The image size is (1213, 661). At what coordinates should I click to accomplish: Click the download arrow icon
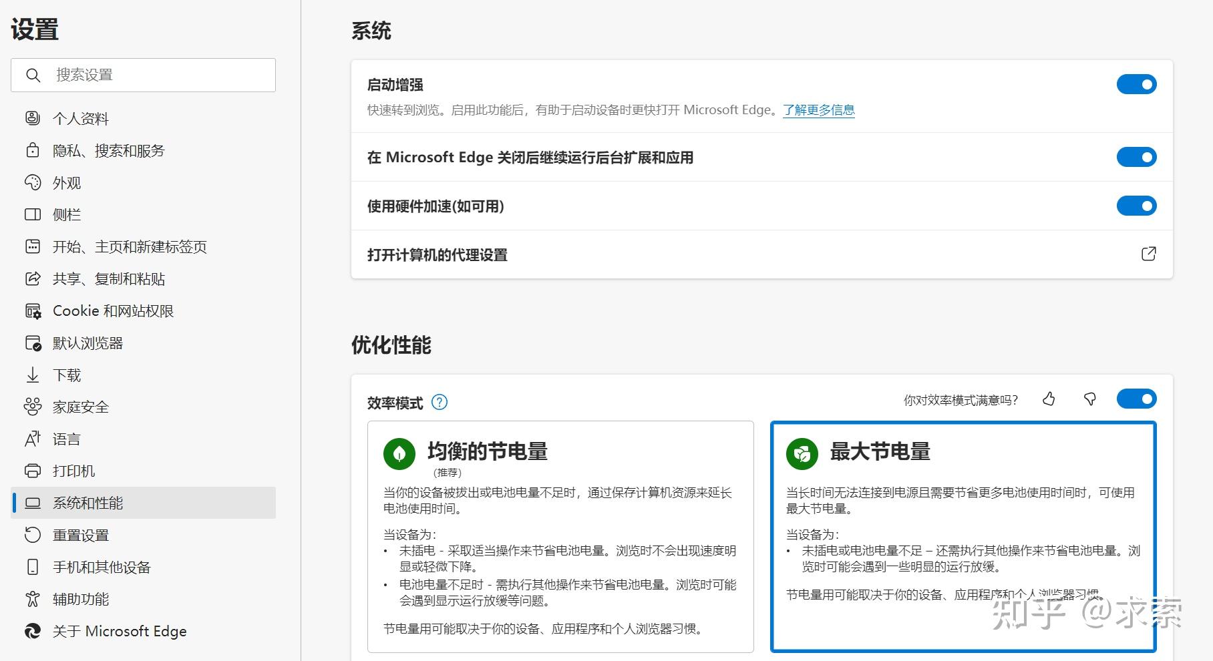(x=33, y=375)
